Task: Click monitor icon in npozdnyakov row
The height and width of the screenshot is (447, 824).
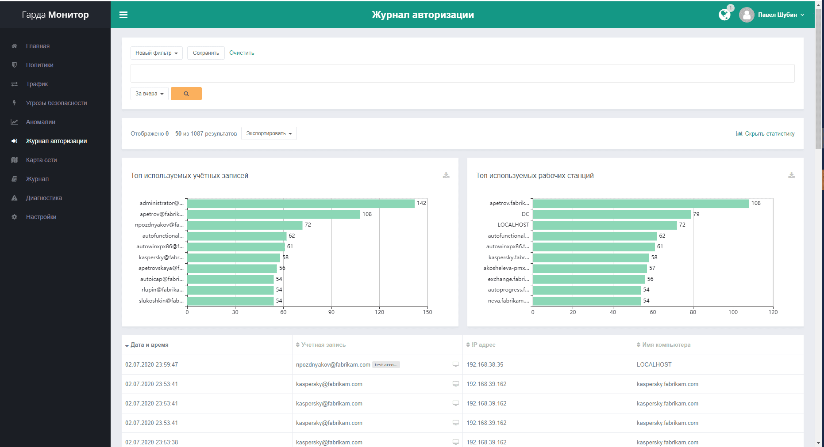Action: [x=455, y=365]
